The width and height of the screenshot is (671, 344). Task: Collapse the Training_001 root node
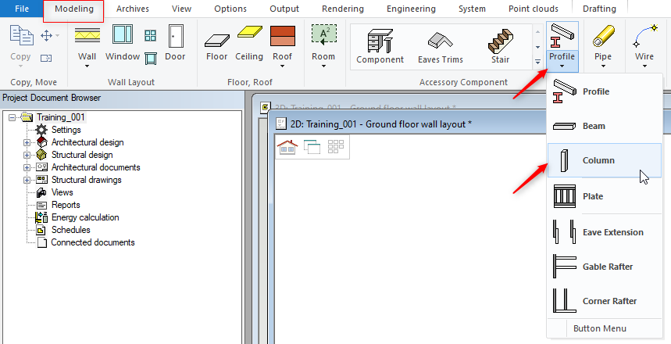[12, 117]
